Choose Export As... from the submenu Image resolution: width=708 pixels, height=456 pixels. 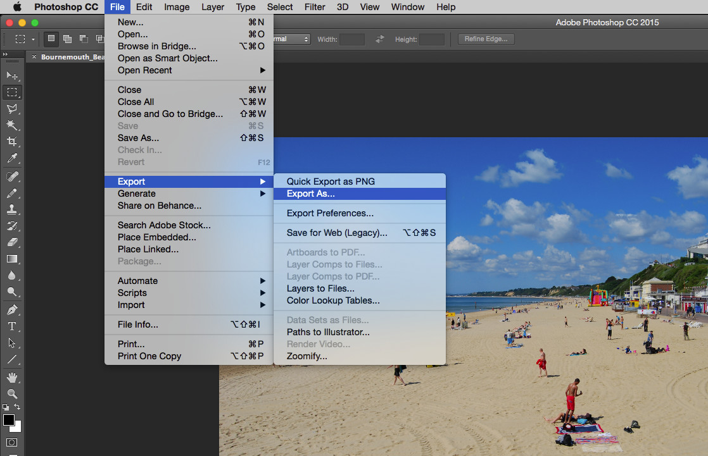tap(360, 194)
